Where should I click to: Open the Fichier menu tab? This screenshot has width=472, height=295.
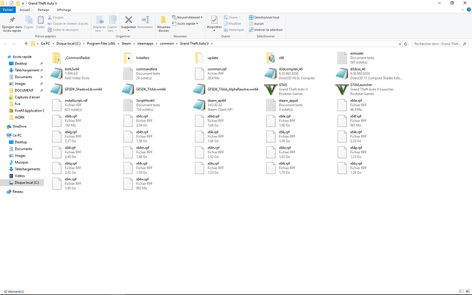[8, 10]
